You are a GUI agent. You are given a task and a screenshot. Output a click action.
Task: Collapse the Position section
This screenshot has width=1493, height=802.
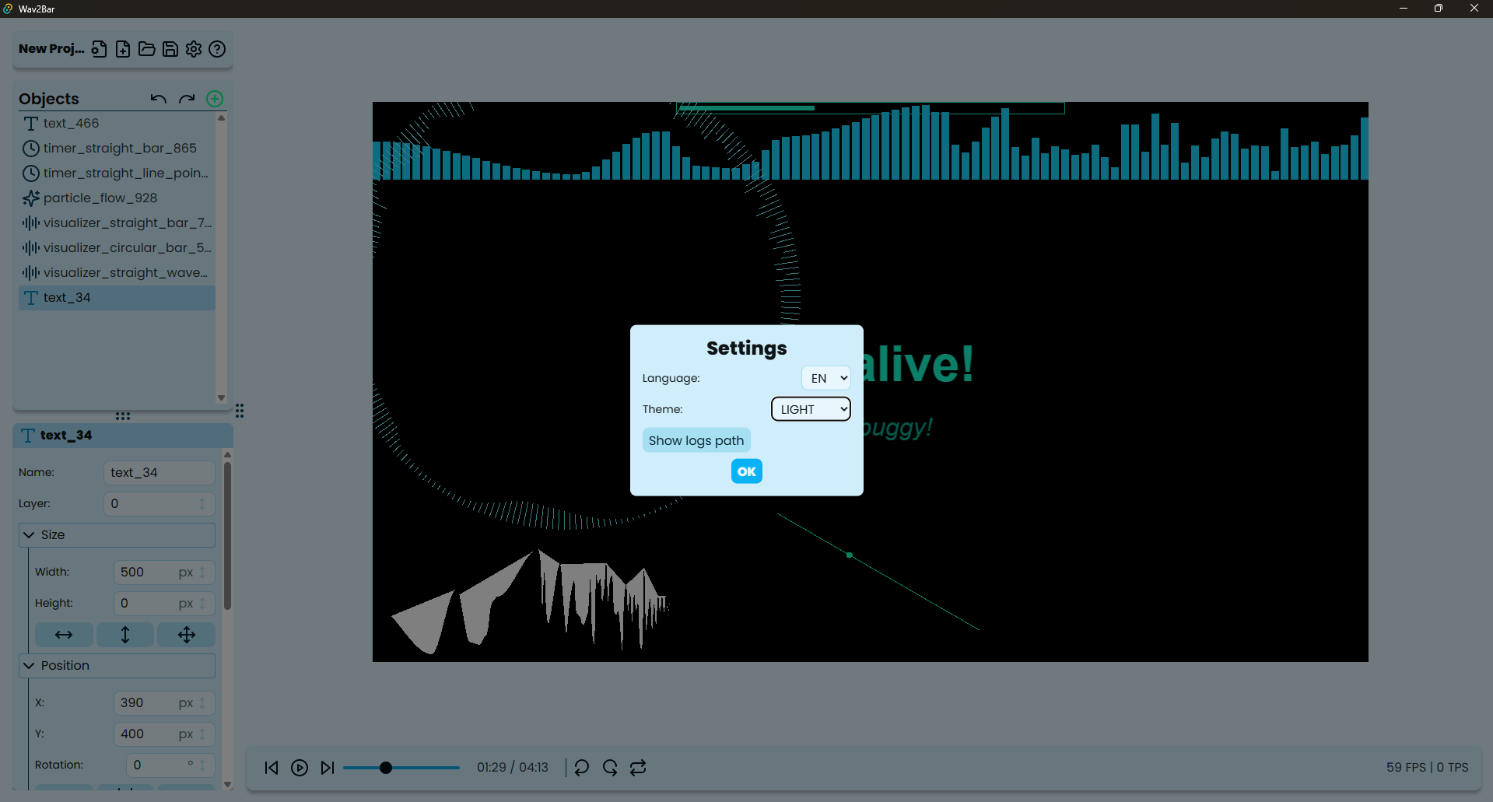[x=30, y=666]
